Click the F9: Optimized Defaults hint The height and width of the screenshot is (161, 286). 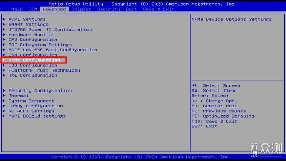pyautogui.click(x=223, y=116)
